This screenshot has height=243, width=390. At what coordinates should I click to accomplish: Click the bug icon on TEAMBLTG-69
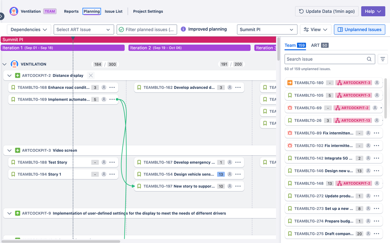289,108
